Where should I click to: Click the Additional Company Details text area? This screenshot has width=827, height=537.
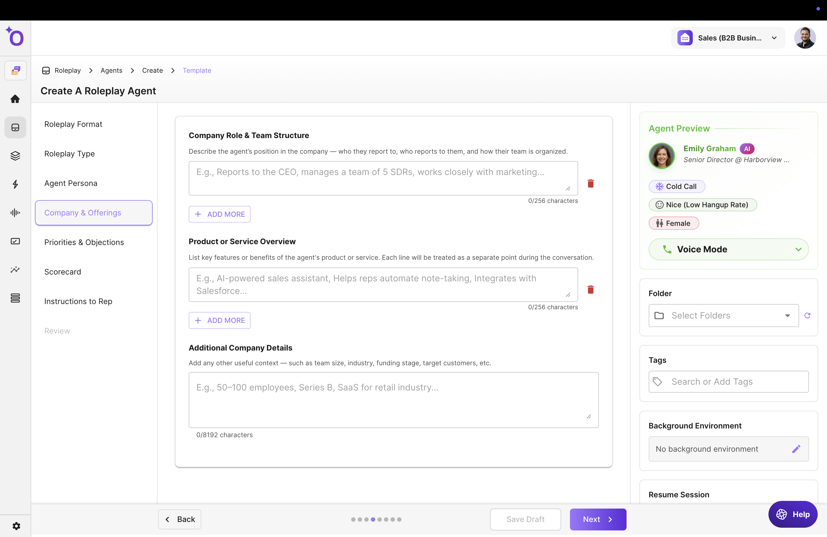pyautogui.click(x=393, y=399)
